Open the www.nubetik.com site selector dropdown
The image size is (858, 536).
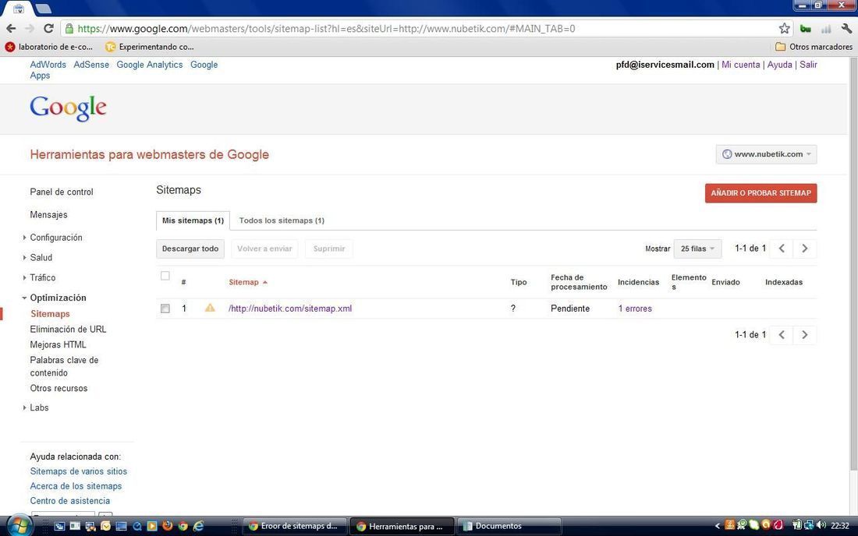(x=766, y=154)
